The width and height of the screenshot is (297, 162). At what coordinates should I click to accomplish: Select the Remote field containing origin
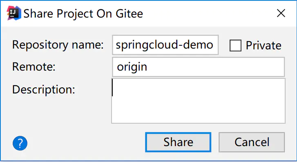[x=198, y=67]
